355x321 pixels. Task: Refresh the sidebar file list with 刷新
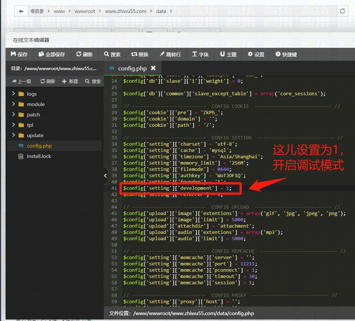tap(48, 81)
